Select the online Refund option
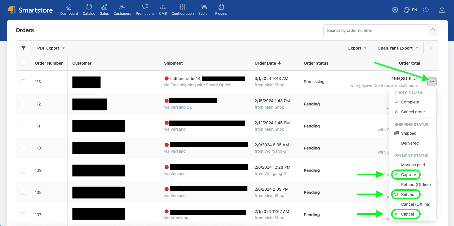 click(413, 194)
